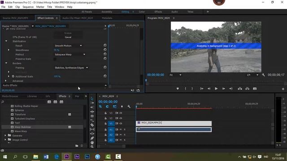Open Timeline Display Settings wrench
This screenshot has width=287, height=161.
pyautogui.click(x=129, y=106)
